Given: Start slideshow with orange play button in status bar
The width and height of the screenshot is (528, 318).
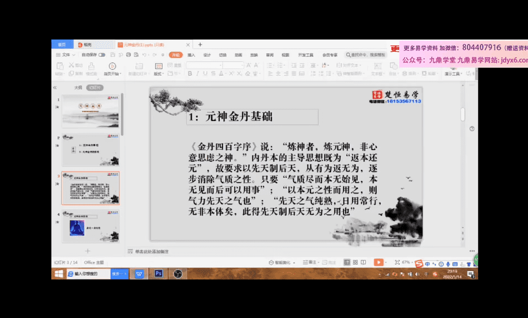Looking at the screenshot, I should tap(378, 262).
